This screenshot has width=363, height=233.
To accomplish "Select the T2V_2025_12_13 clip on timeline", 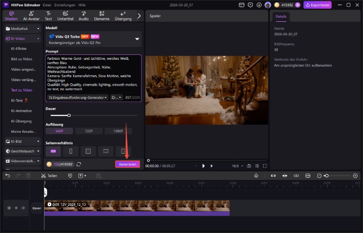I will 136,206.
